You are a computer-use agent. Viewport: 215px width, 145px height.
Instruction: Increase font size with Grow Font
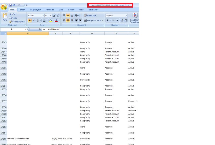[54, 16]
